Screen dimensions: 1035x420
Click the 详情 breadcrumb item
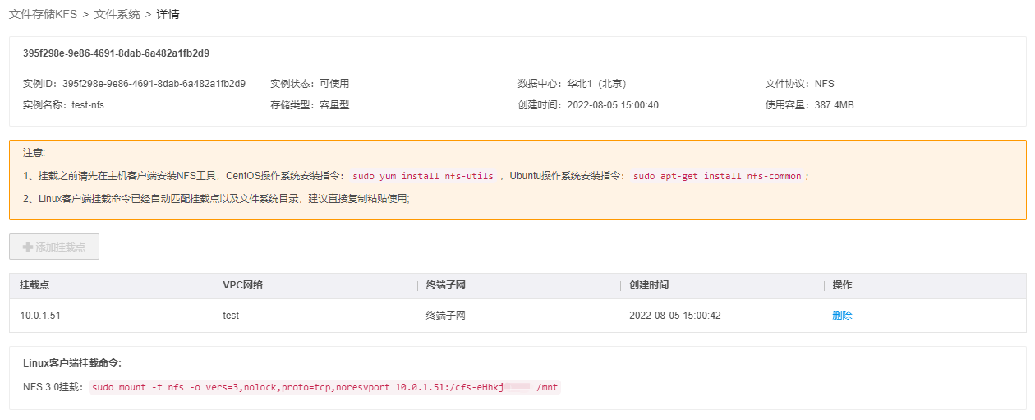click(168, 14)
